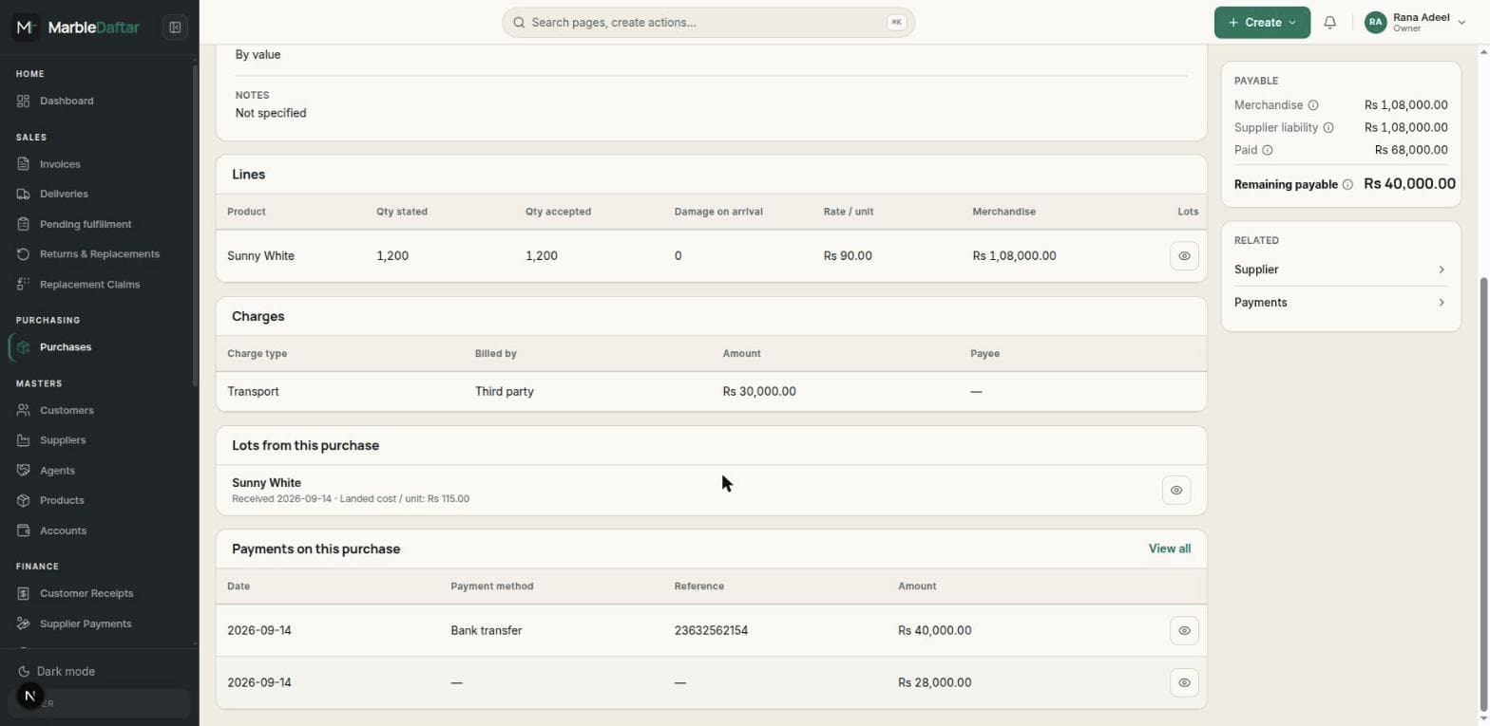
Task: Navigate to Accounts
Action: pos(100,531)
